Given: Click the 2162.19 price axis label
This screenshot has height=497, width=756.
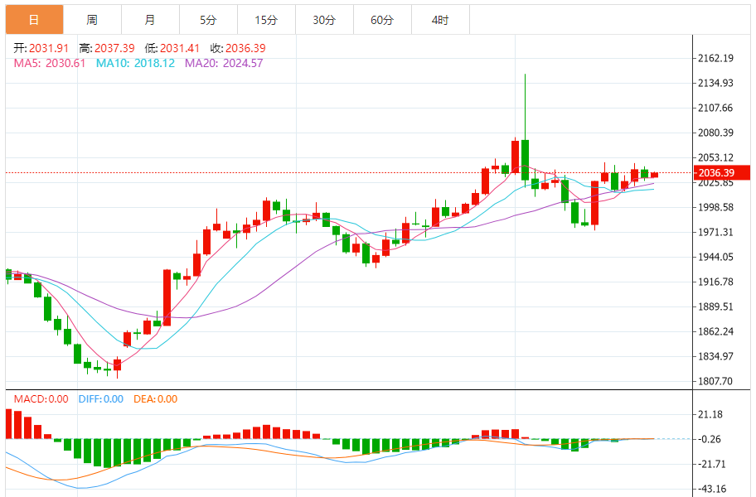Looking at the screenshot, I should (715, 58).
